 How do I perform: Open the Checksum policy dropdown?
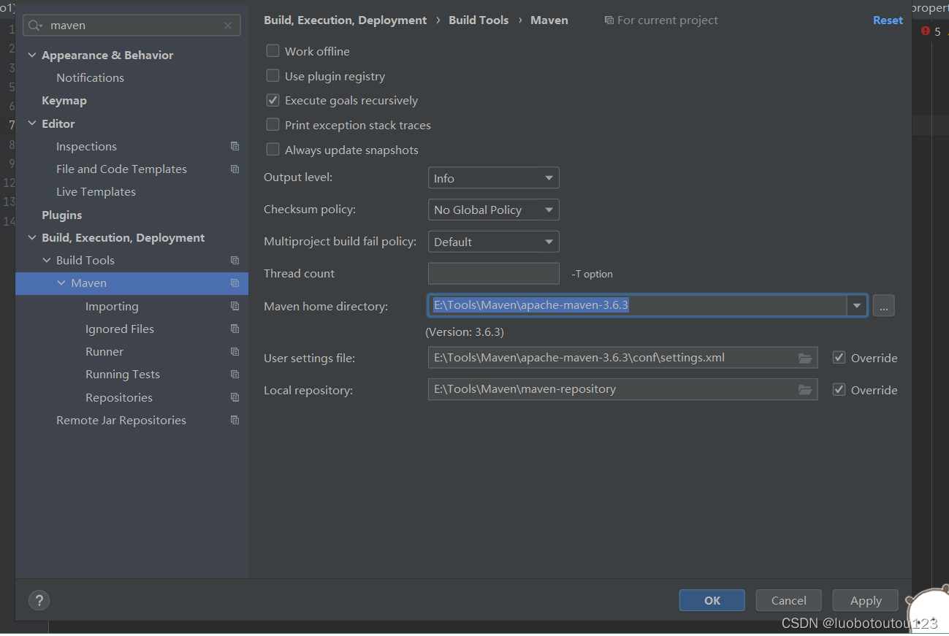[493, 210]
